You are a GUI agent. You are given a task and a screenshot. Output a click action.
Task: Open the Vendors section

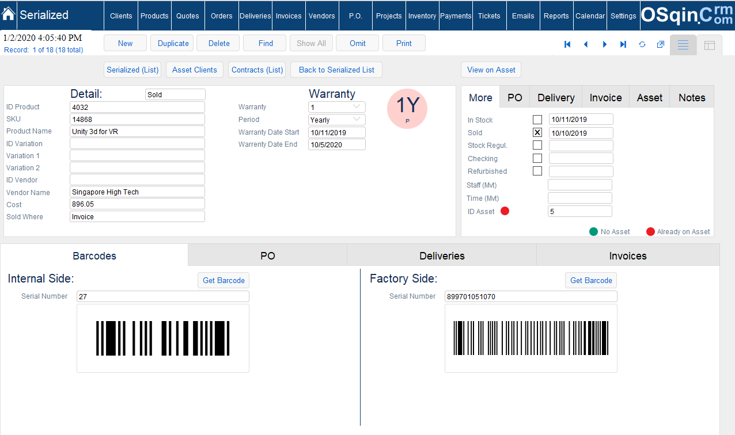[x=322, y=16]
